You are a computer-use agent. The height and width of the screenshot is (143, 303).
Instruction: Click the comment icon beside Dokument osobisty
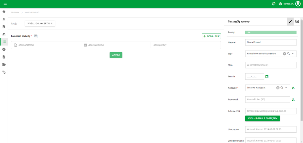click(x=36, y=36)
